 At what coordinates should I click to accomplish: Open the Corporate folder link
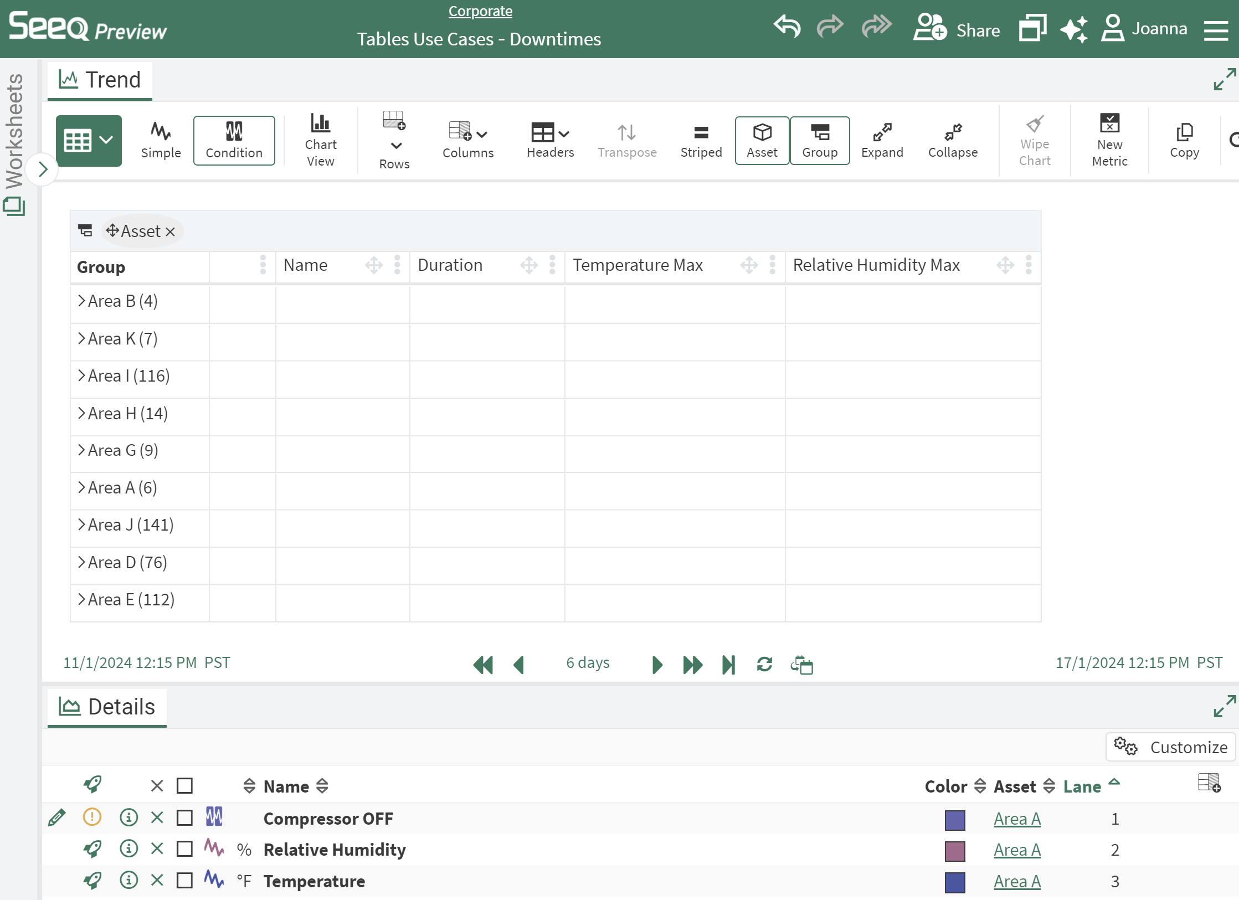pyautogui.click(x=480, y=11)
